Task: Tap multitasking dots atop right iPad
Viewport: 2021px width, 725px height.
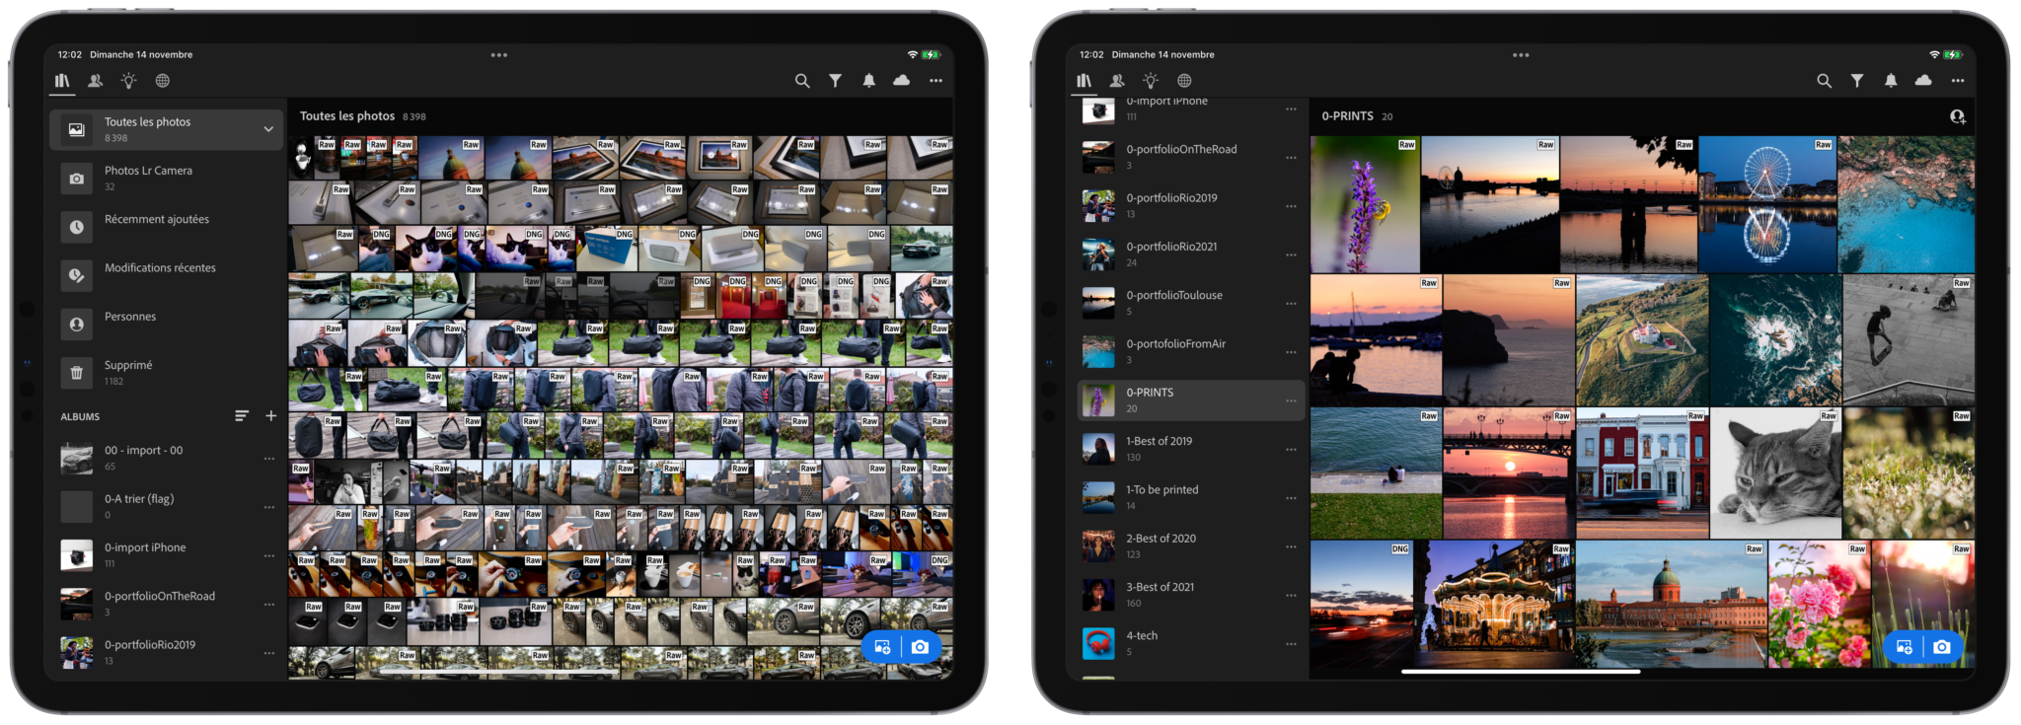Action: (1521, 55)
